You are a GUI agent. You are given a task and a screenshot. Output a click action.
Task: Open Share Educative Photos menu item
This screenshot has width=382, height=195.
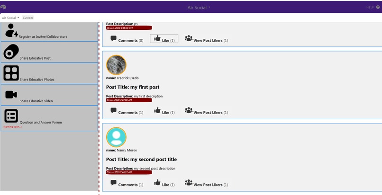[49, 73]
